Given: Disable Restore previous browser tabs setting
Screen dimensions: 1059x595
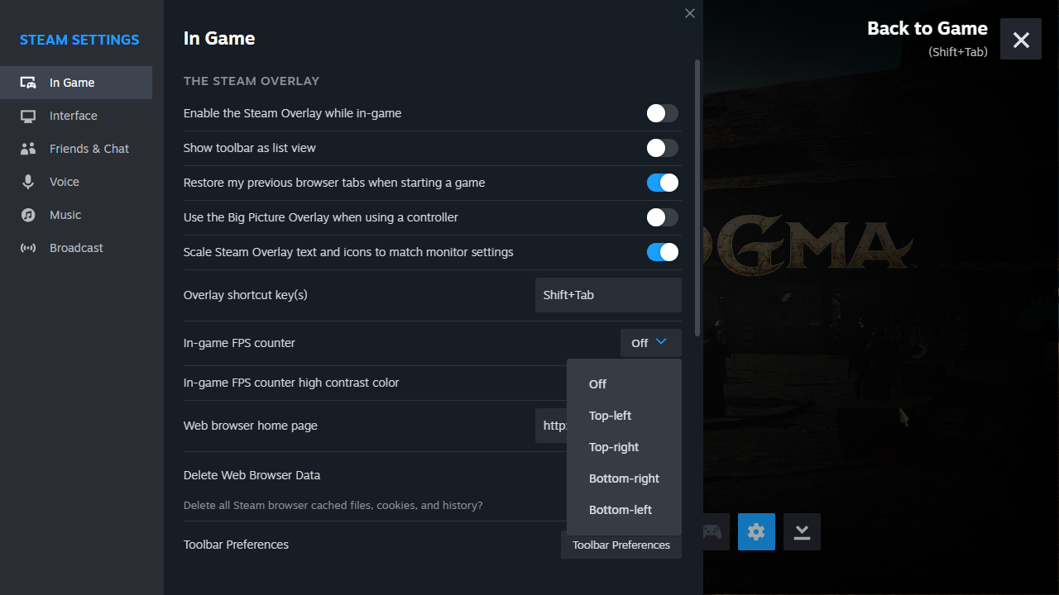Looking at the screenshot, I should [x=661, y=183].
